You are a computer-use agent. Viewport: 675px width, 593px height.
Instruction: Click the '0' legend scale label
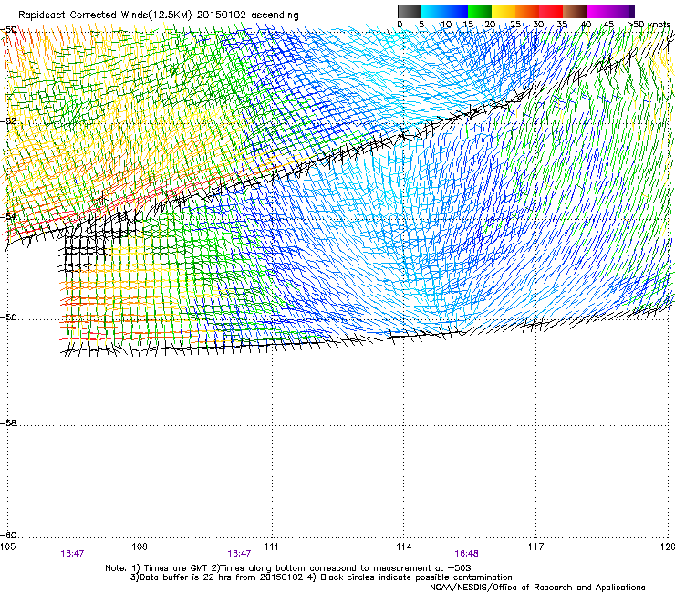[x=400, y=25]
